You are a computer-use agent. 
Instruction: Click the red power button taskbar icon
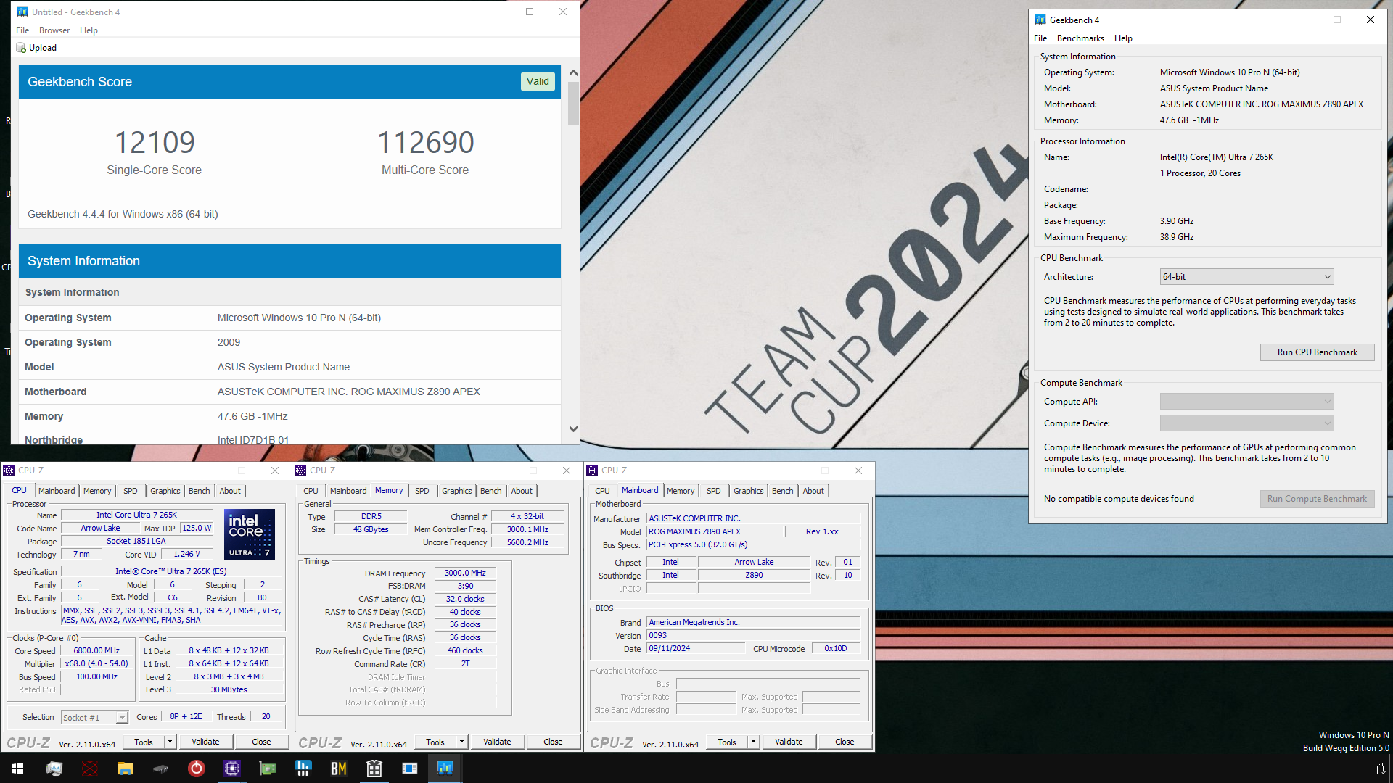tap(196, 768)
